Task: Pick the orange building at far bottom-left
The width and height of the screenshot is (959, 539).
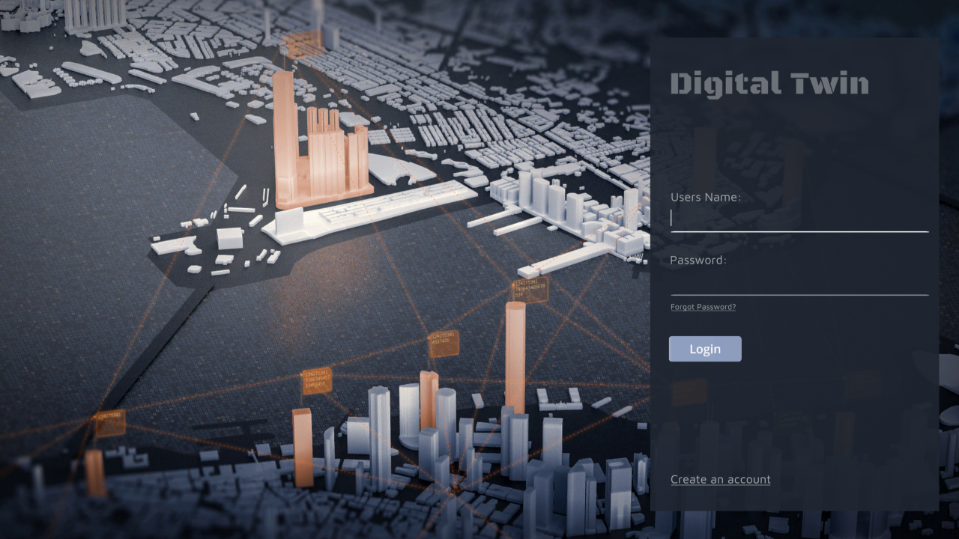Action: click(x=95, y=473)
